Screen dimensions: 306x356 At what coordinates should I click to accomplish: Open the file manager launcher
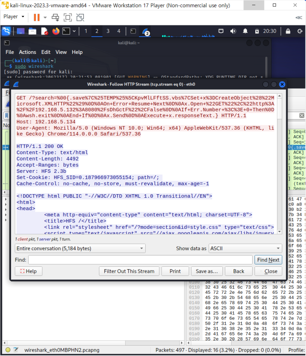tap(32, 31)
